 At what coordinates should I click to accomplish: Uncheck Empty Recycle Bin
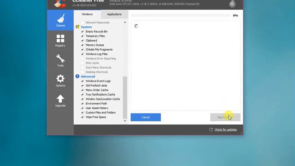83,31
